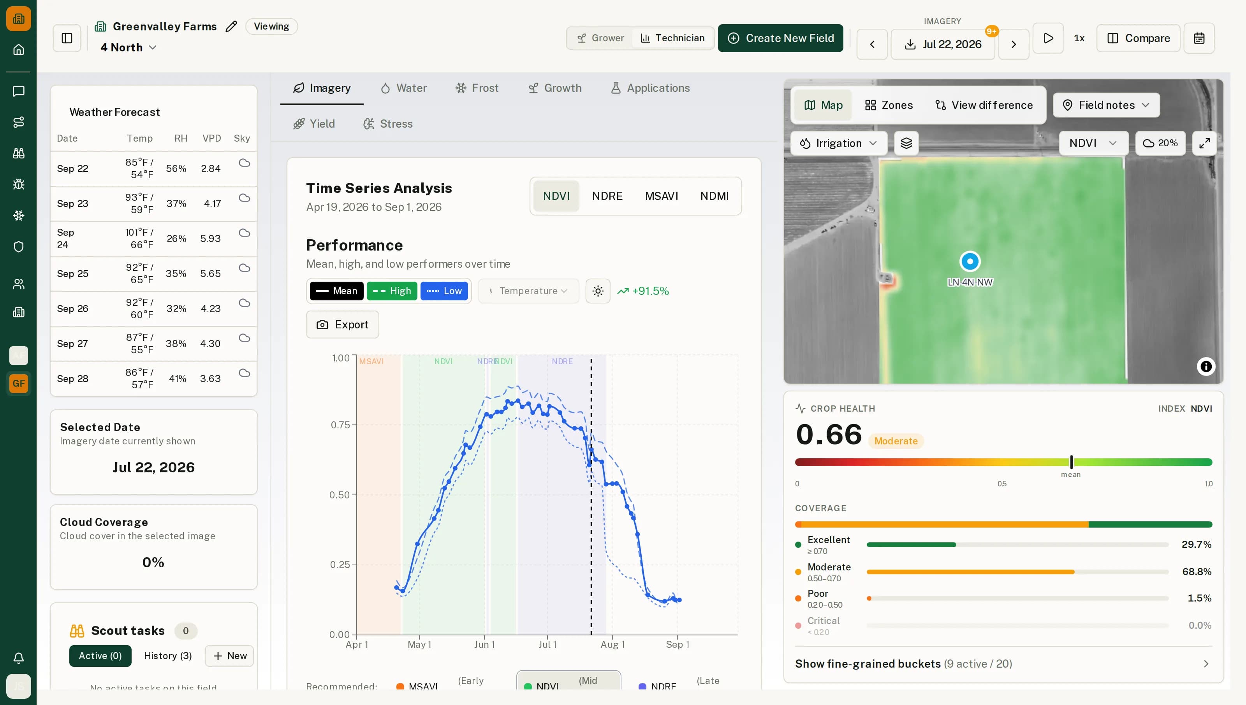Open the Compare imagery button
This screenshot has height=705, width=1246.
[1139, 38]
